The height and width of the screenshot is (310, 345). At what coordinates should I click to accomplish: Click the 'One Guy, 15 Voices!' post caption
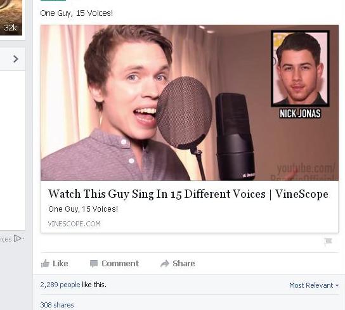click(x=76, y=13)
